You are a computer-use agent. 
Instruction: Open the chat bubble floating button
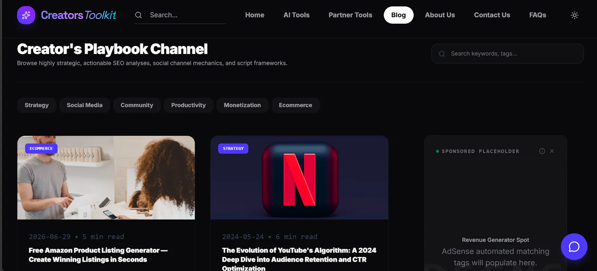click(574, 247)
